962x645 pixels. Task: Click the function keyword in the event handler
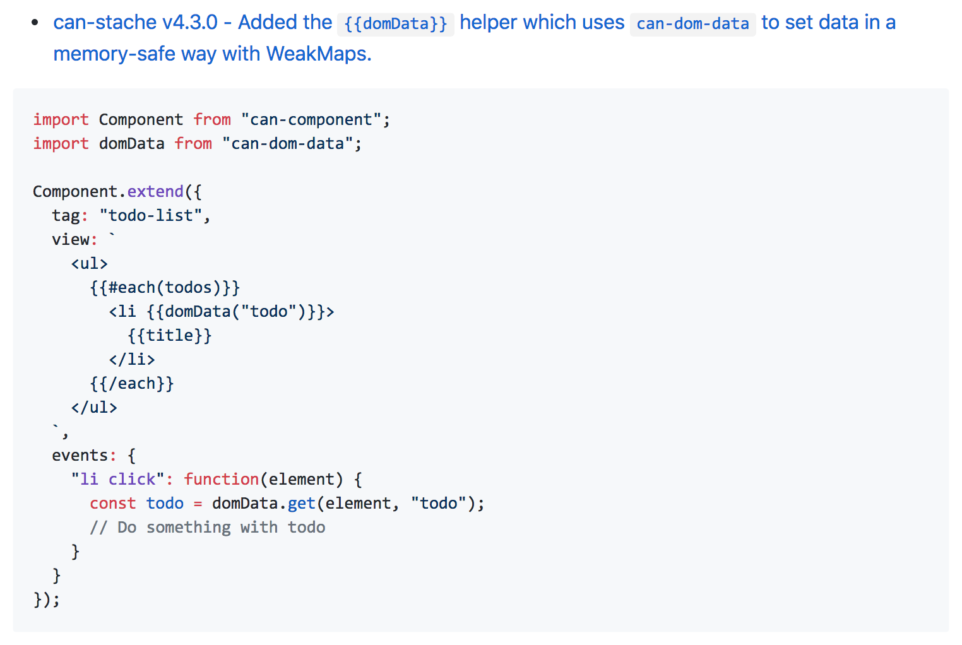click(221, 479)
